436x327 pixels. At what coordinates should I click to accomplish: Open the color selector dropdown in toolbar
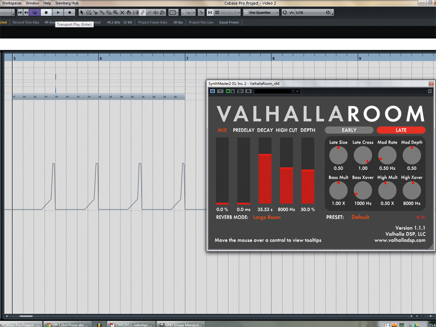(x=173, y=12)
